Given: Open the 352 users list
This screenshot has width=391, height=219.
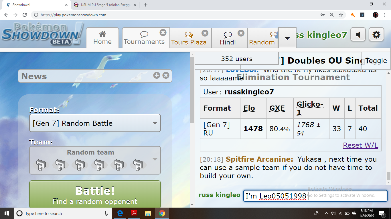Looking at the screenshot, I should click(236, 59).
